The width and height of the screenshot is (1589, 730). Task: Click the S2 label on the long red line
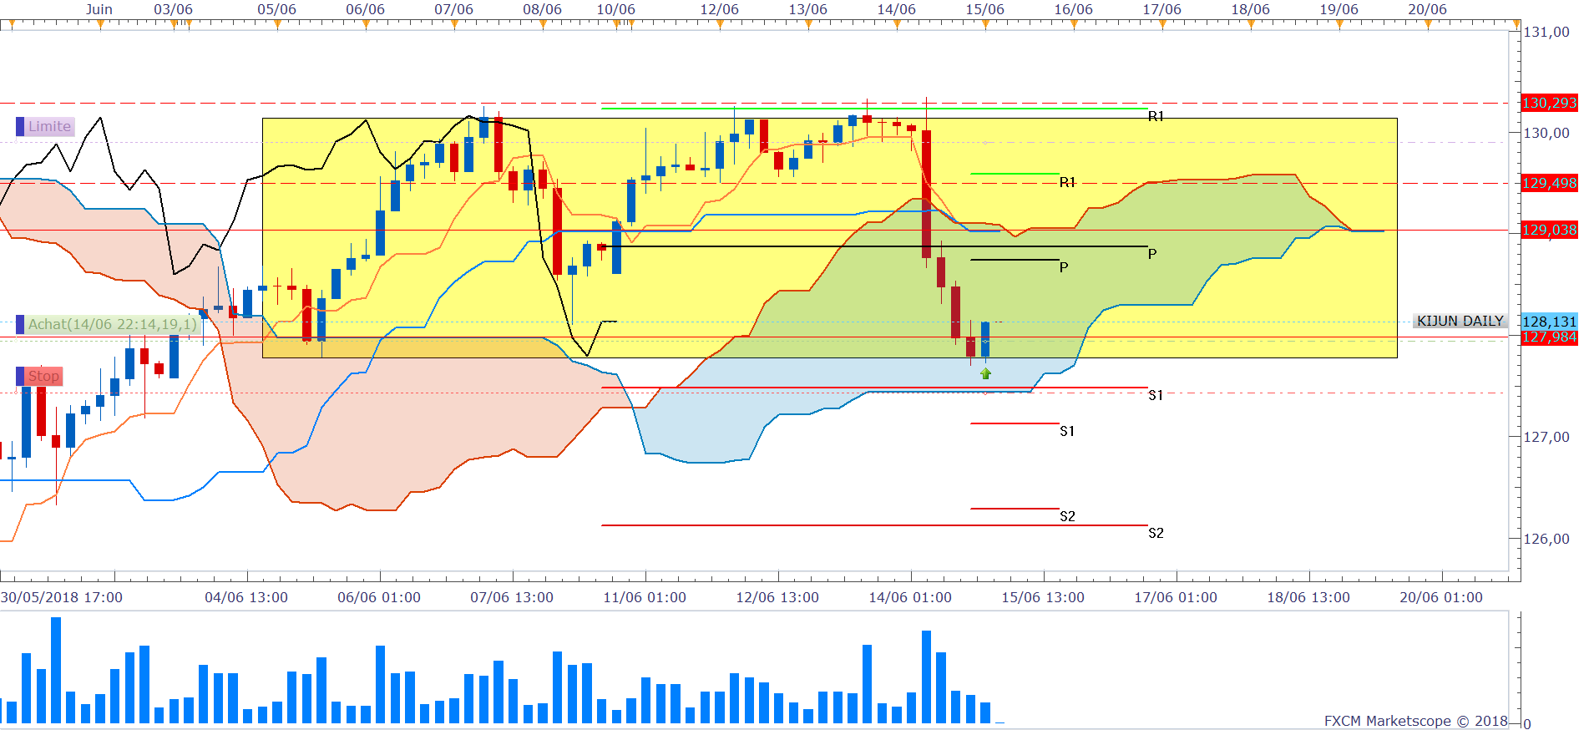(1156, 533)
